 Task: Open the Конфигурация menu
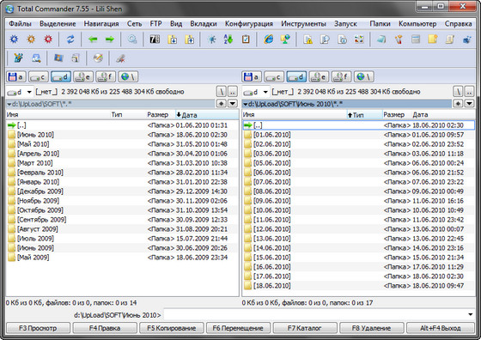click(249, 23)
